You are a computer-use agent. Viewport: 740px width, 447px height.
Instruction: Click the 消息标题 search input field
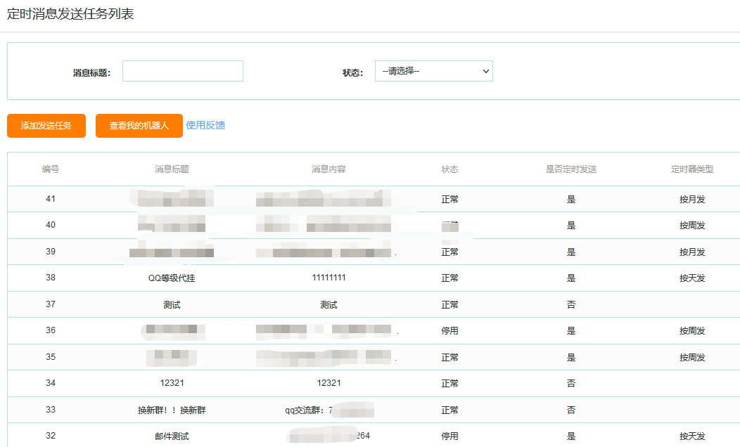pos(182,71)
